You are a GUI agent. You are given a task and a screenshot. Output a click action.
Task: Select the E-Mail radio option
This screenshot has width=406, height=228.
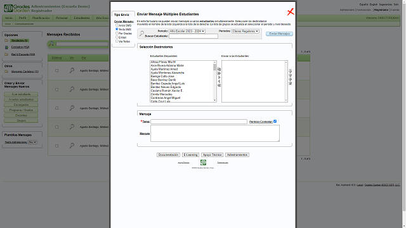[117, 37]
